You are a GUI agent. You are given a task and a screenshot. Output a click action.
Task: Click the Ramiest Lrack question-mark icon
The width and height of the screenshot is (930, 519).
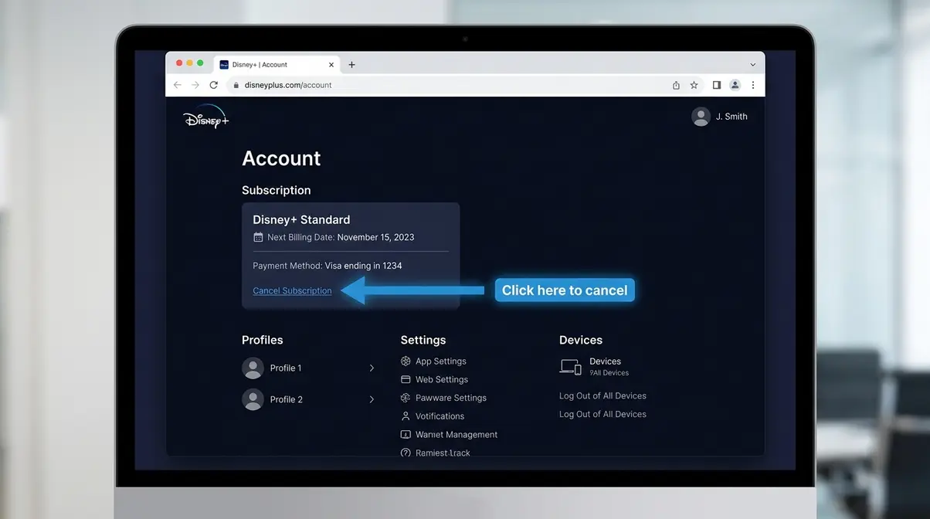406,453
